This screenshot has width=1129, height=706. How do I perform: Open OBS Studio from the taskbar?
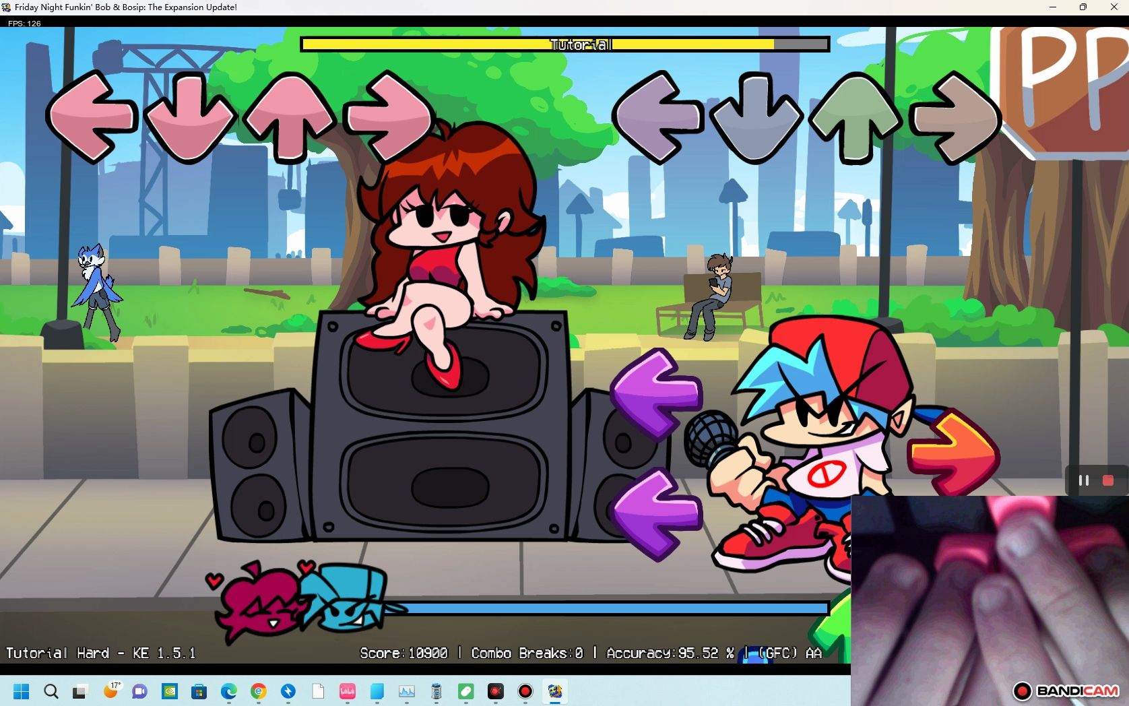tap(495, 692)
